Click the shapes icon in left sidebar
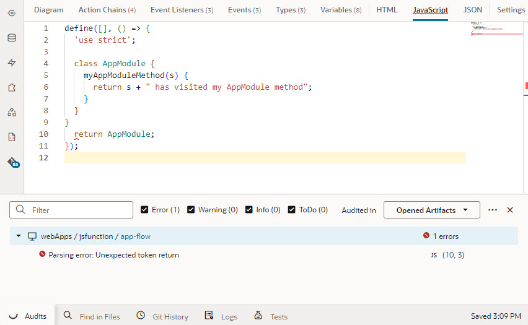 (12, 112)
